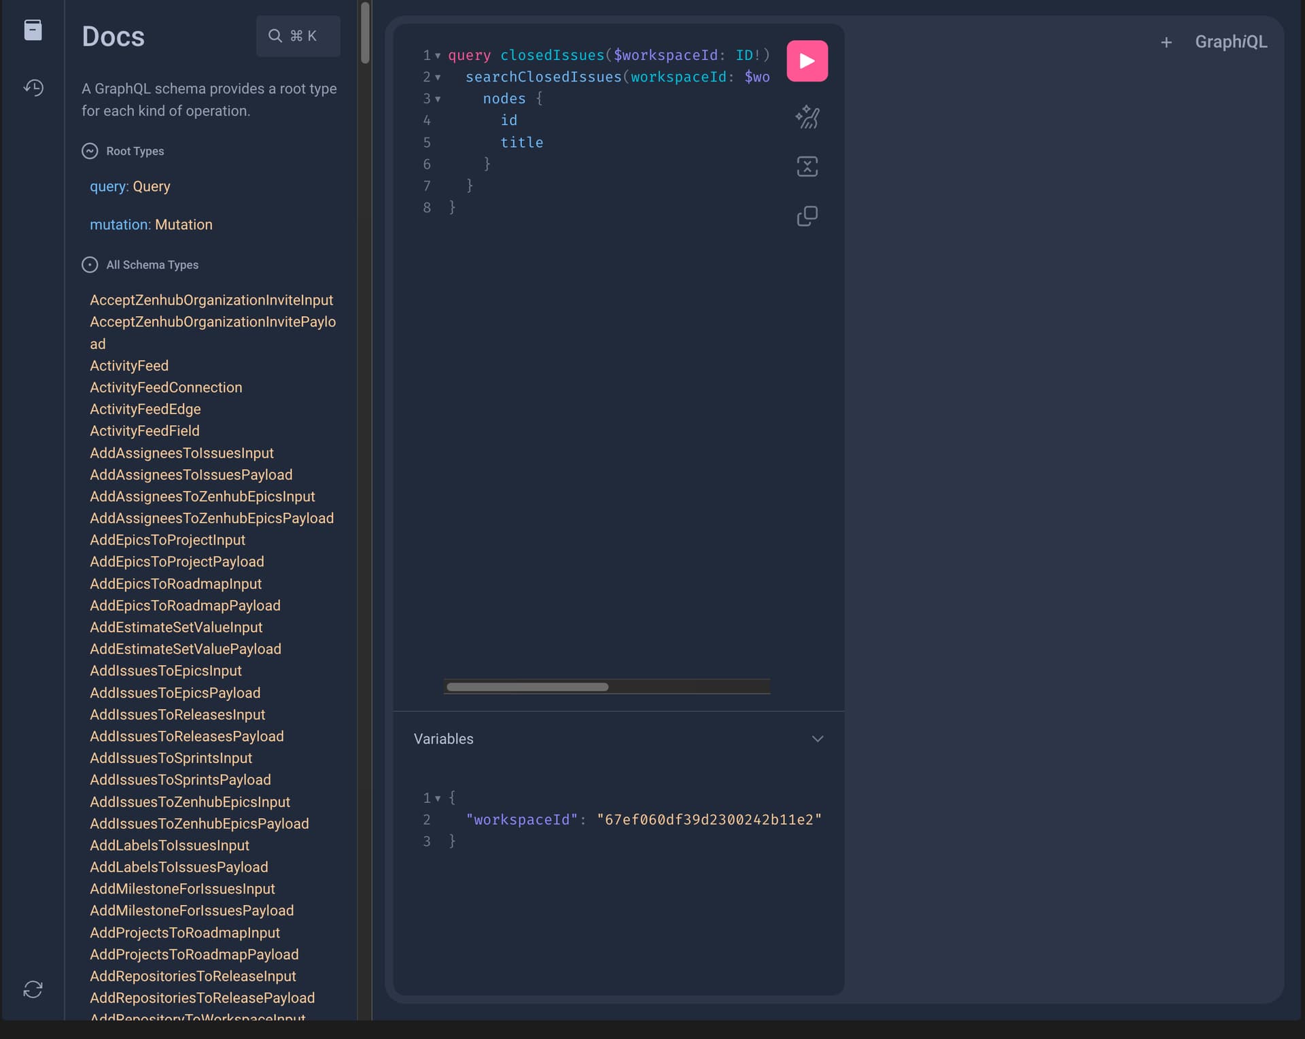Open AcceptZenhubOrganizationInviteInput type
Screen dimensions: 1305x1039
(211, 300)
